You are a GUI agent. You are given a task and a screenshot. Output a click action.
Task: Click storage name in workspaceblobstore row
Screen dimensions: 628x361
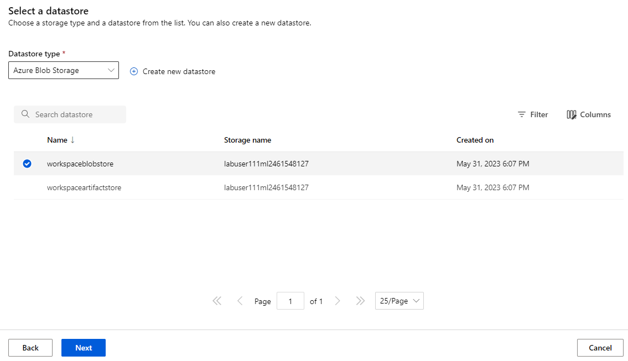click(x=266, y=164)
